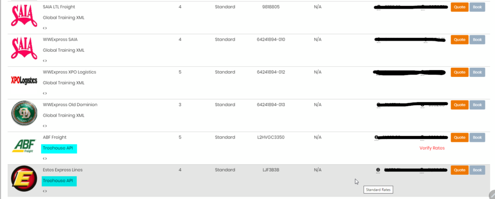Click the red Verify Rates link
The width and height of the screenshot is (495, 199).
tap(432, 148)
